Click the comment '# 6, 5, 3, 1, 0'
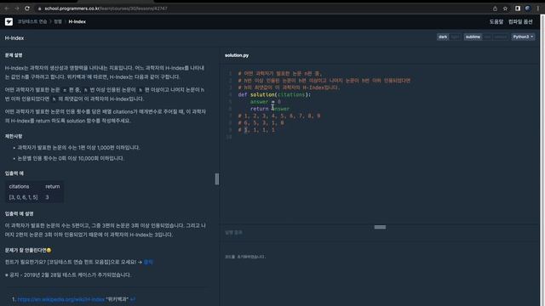Screen dimensions: 545x306 tap(261, 122)
